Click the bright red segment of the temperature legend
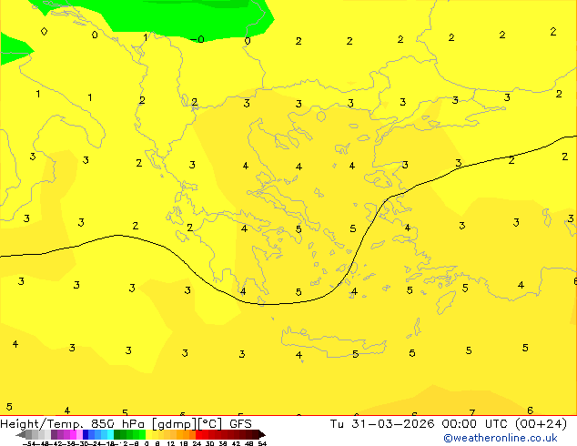 point(198,434)
